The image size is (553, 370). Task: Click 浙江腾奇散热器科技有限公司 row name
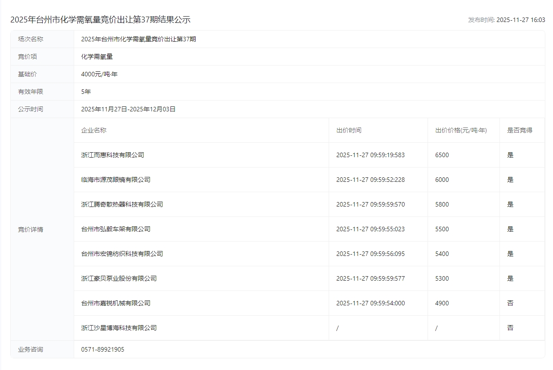coord(122,204)
